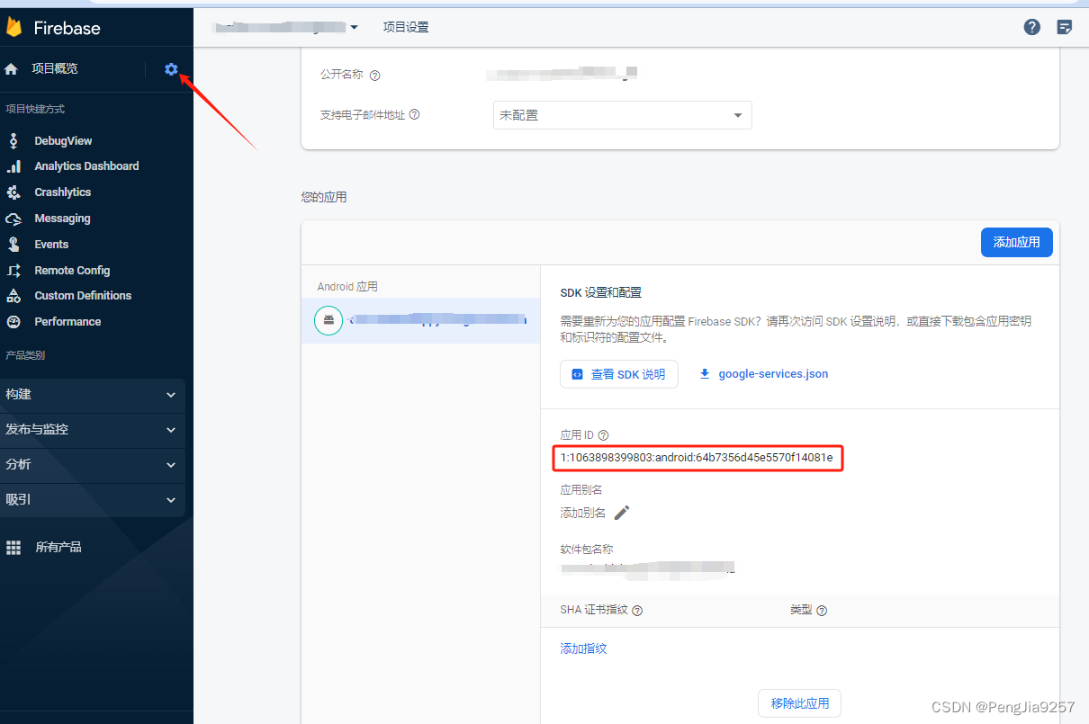Expand the 吸引 section

93,500
